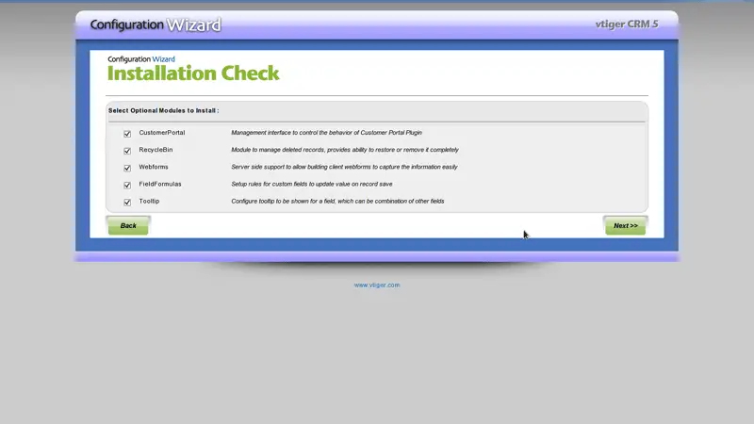This screenshot has height=424, width=754.
Task: Click the 'Server side support' webforms description
Action: point(344,167)
